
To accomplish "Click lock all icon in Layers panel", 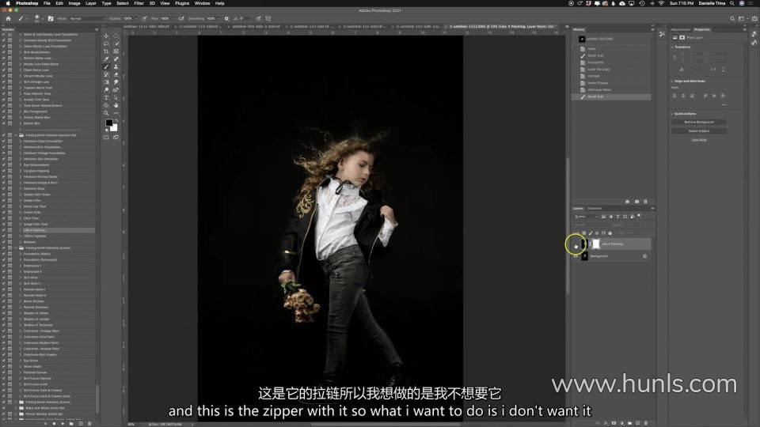I will click(x=610, y=232).
